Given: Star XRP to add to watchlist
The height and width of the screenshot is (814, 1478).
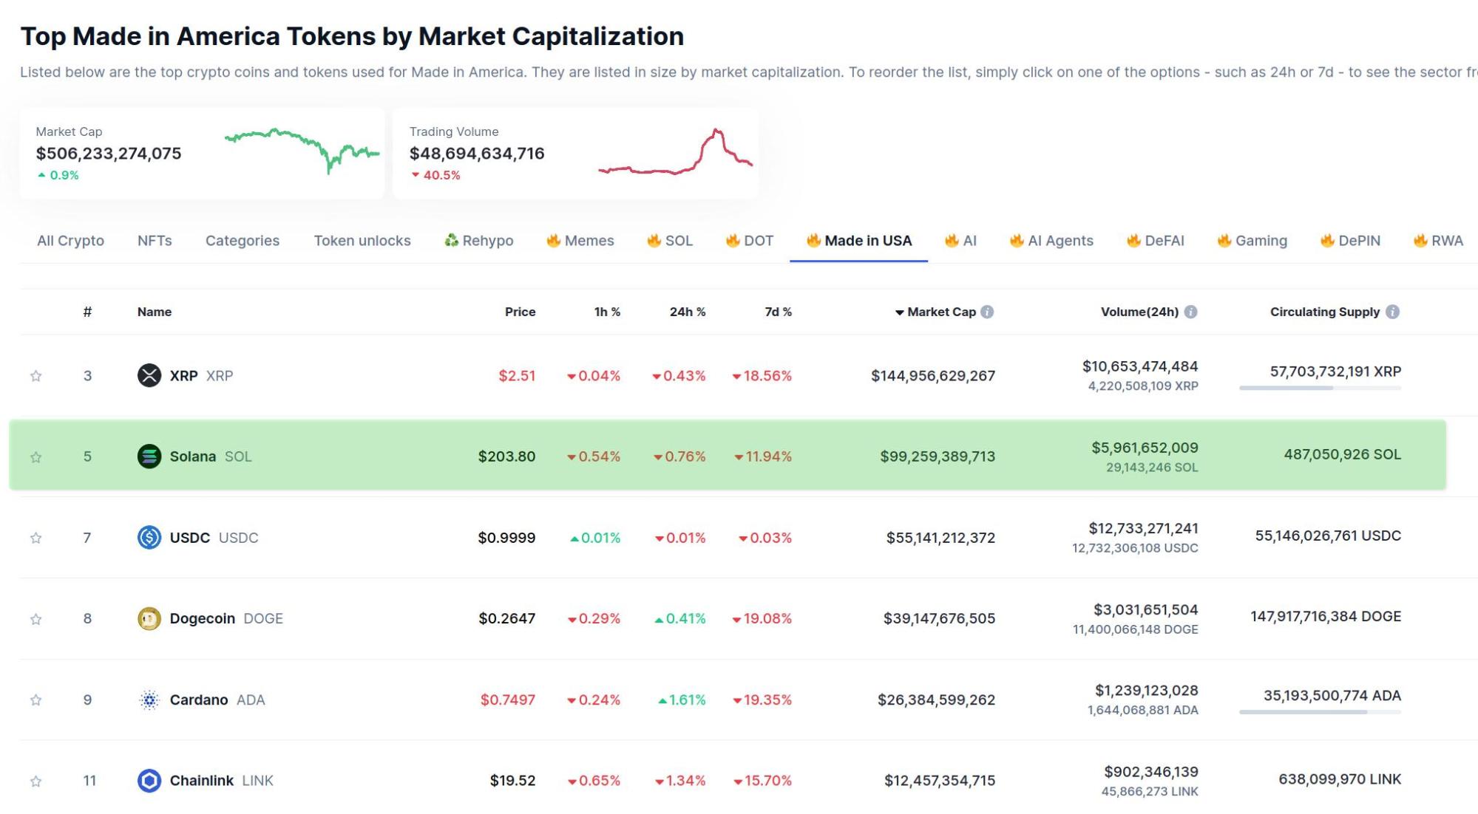Looking at the screenshot, I should [x=35, y=376].
